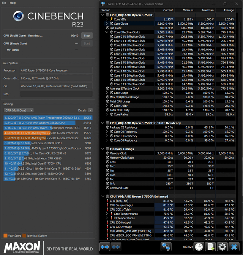
Task: Stop the running Multi Core benchmark
Action: pos(87,36)
